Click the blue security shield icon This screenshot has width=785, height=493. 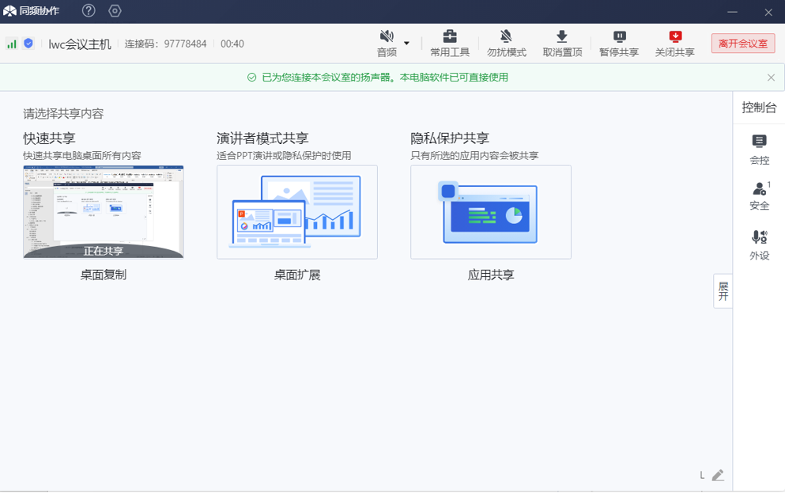coord(28,44)
